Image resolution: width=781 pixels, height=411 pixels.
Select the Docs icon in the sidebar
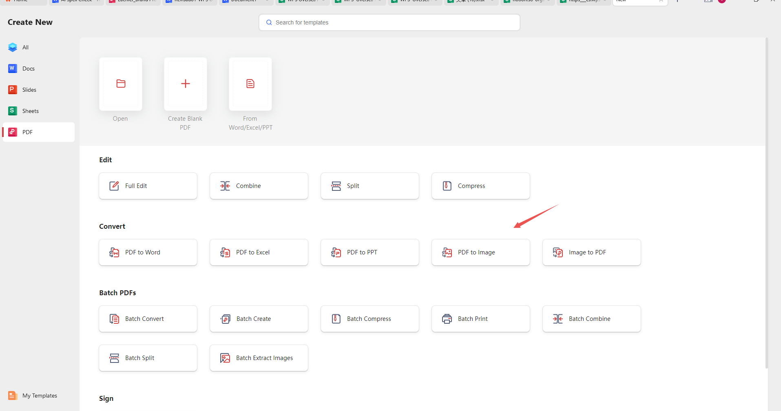[12, 68]
